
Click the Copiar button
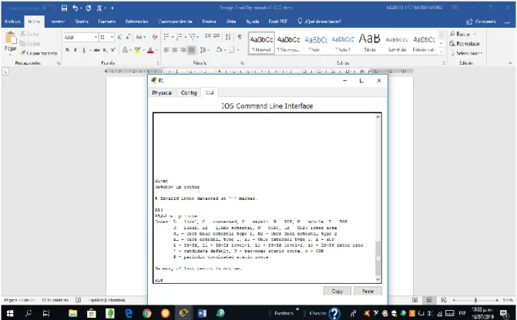tap(30, 43)
